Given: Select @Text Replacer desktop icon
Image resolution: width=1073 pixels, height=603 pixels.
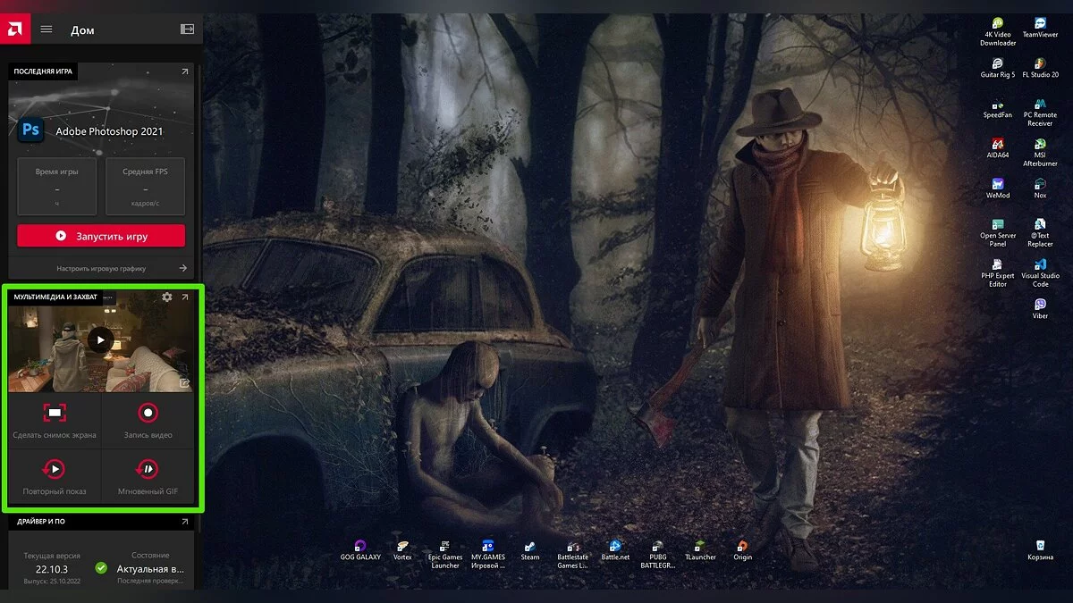Looking at the screenshot, I should point(1040,233).
